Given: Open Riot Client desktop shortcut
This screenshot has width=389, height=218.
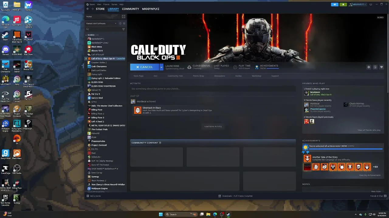Looking at the screenshot, I should [28, 51].
